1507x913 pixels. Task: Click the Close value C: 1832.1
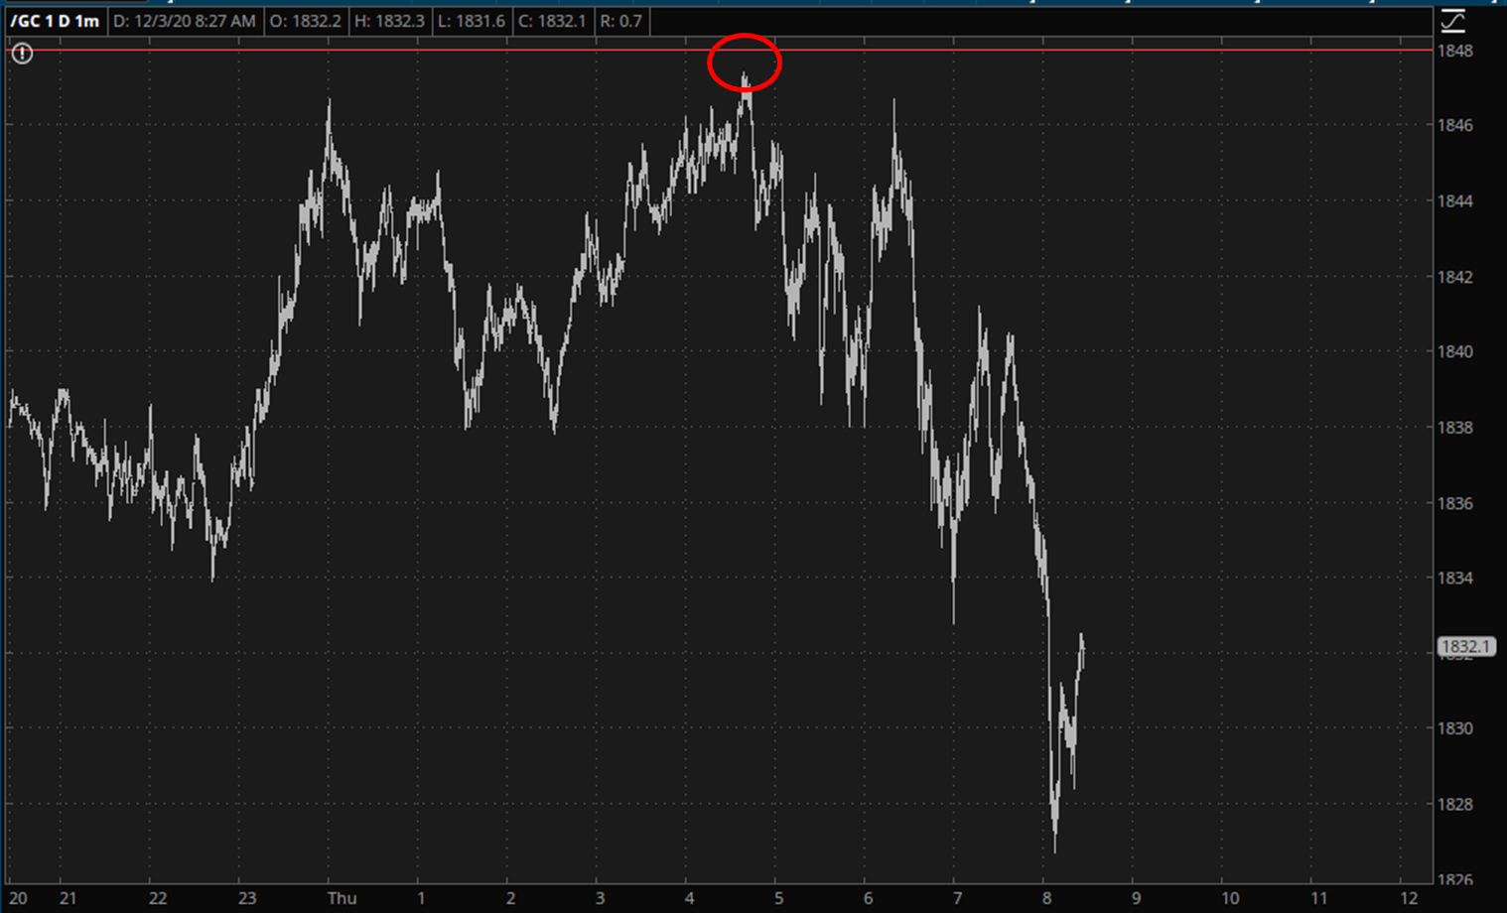[552, 21]
